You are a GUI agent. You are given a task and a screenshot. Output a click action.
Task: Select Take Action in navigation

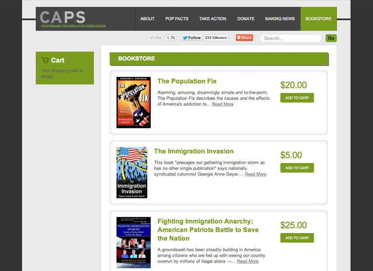[x=212, y=19]
